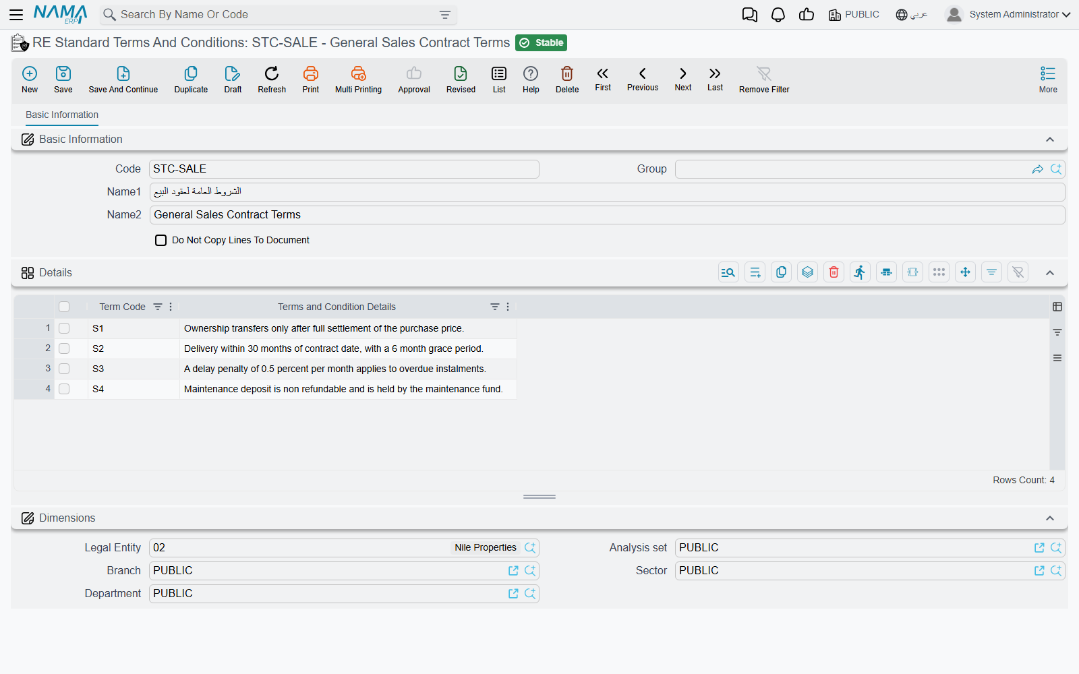Viewport: 1079px width, 674px height.
Task: Open the hamburger main menu
Action: pos(16,14)
